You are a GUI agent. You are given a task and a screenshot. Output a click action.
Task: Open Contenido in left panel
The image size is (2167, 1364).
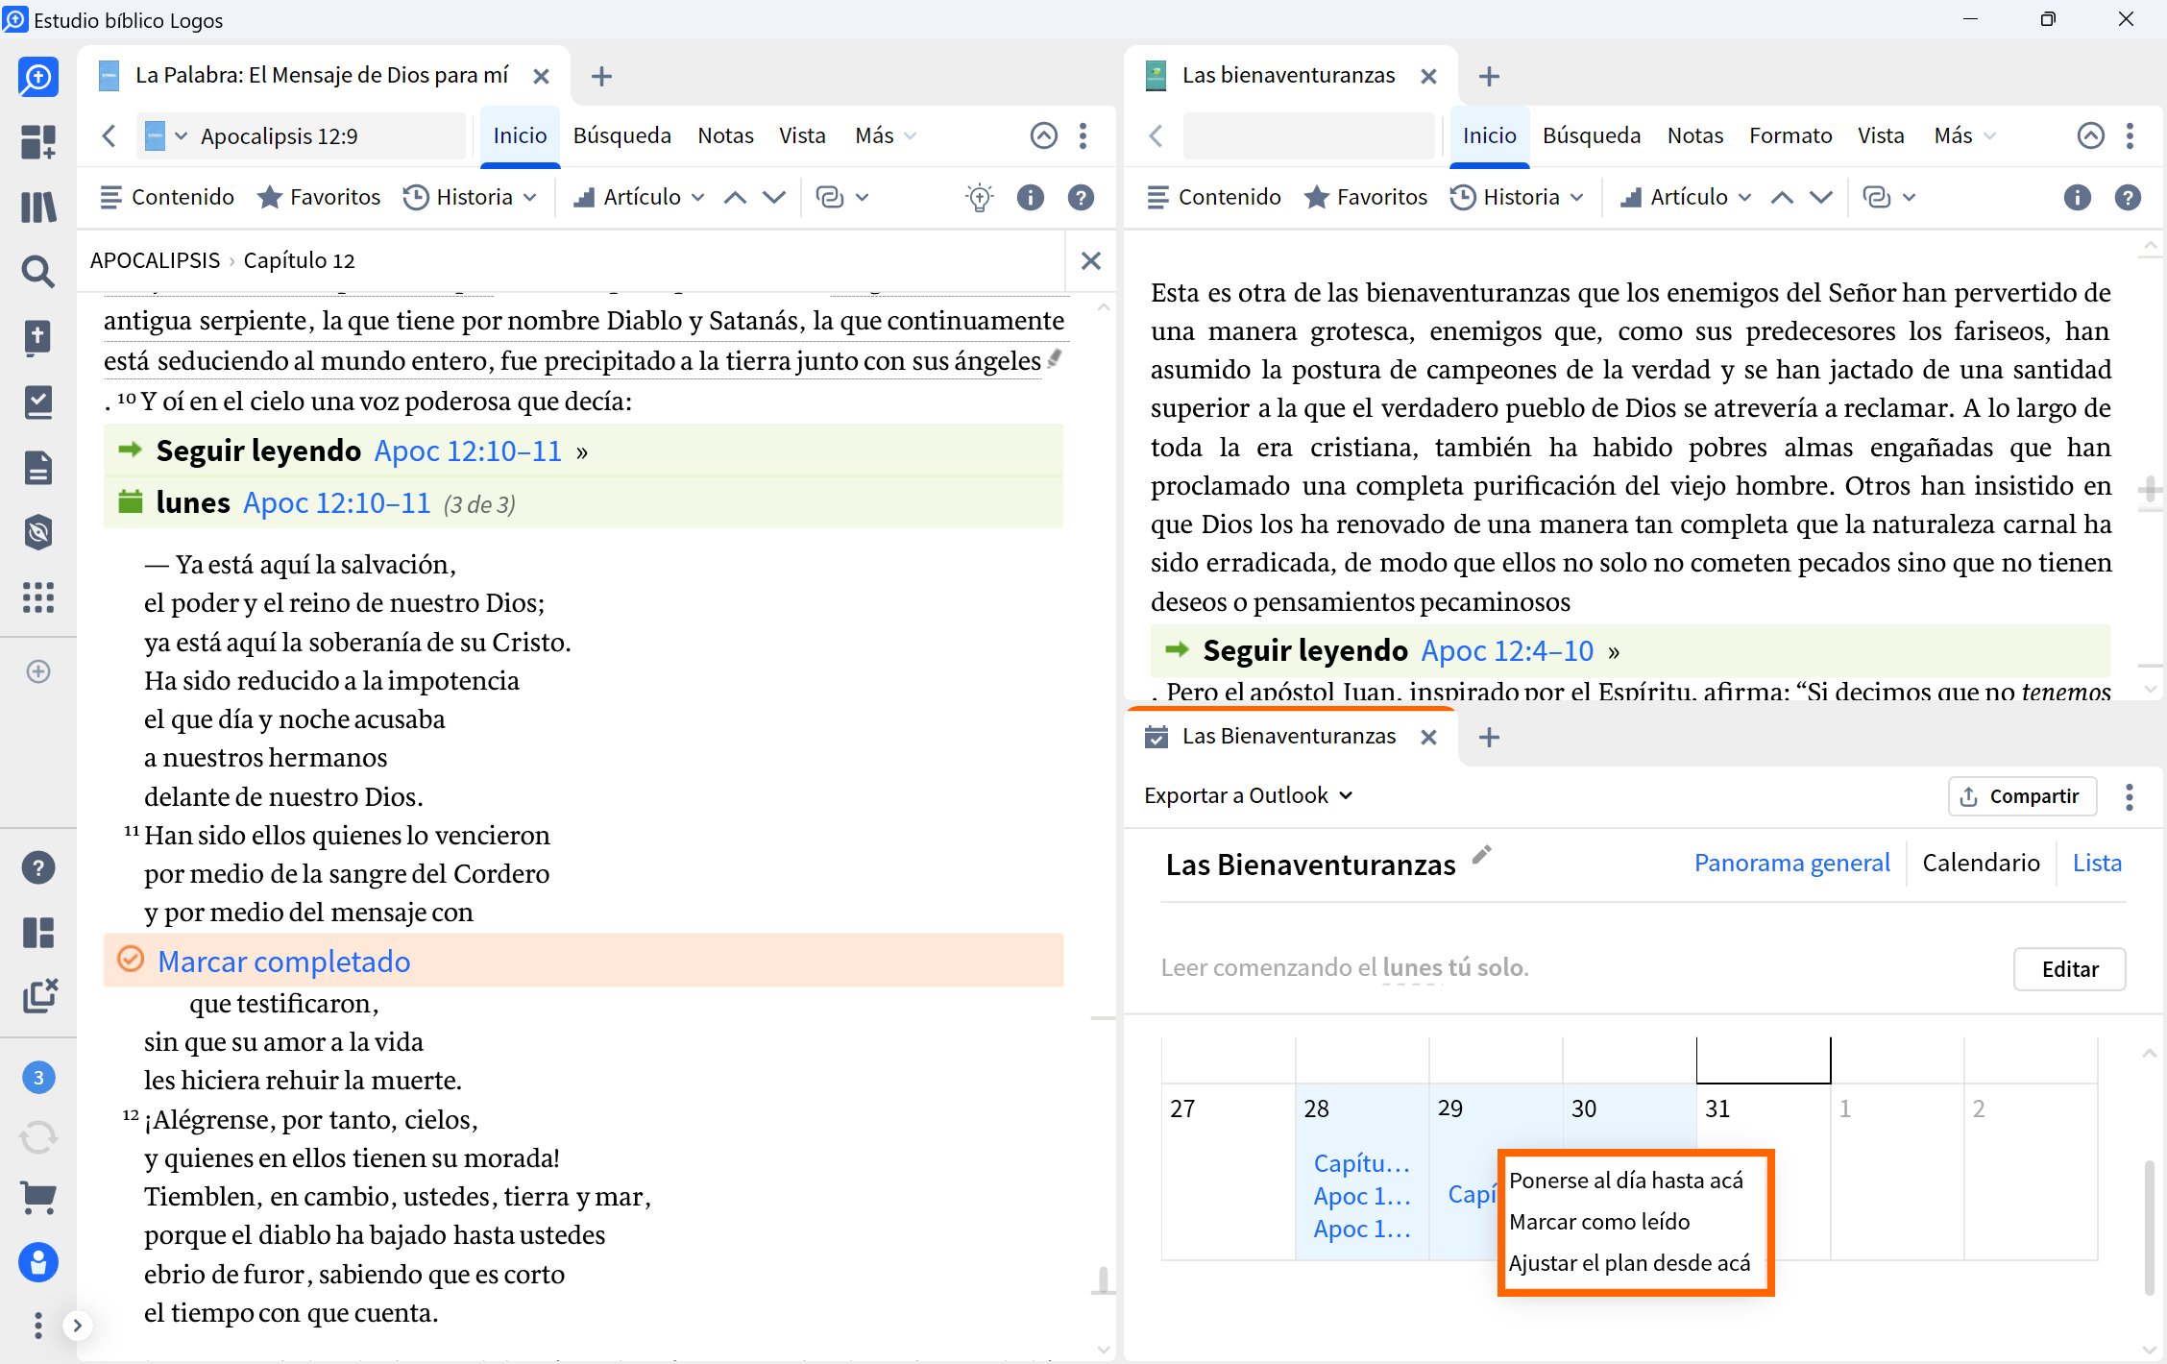pyautogui.click(x=167, y=197)
